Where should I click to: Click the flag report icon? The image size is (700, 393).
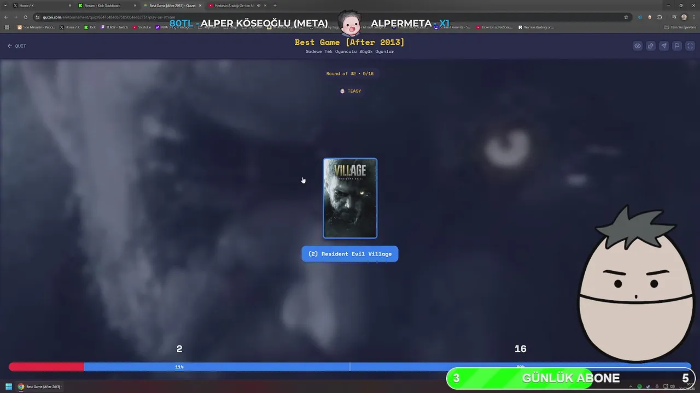(x=677, y=46)
